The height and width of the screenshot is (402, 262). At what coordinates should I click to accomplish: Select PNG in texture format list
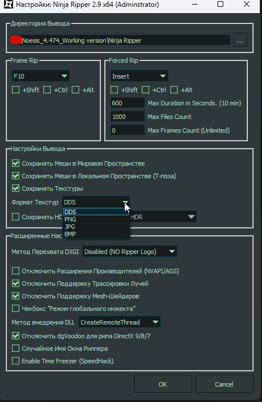[x=96, y=219]
